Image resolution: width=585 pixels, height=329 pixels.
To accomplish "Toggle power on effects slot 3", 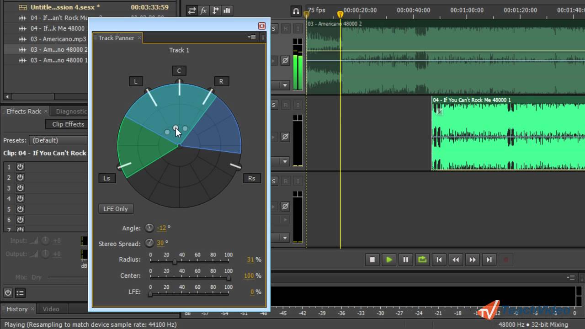I will click(x=20, y=188).
